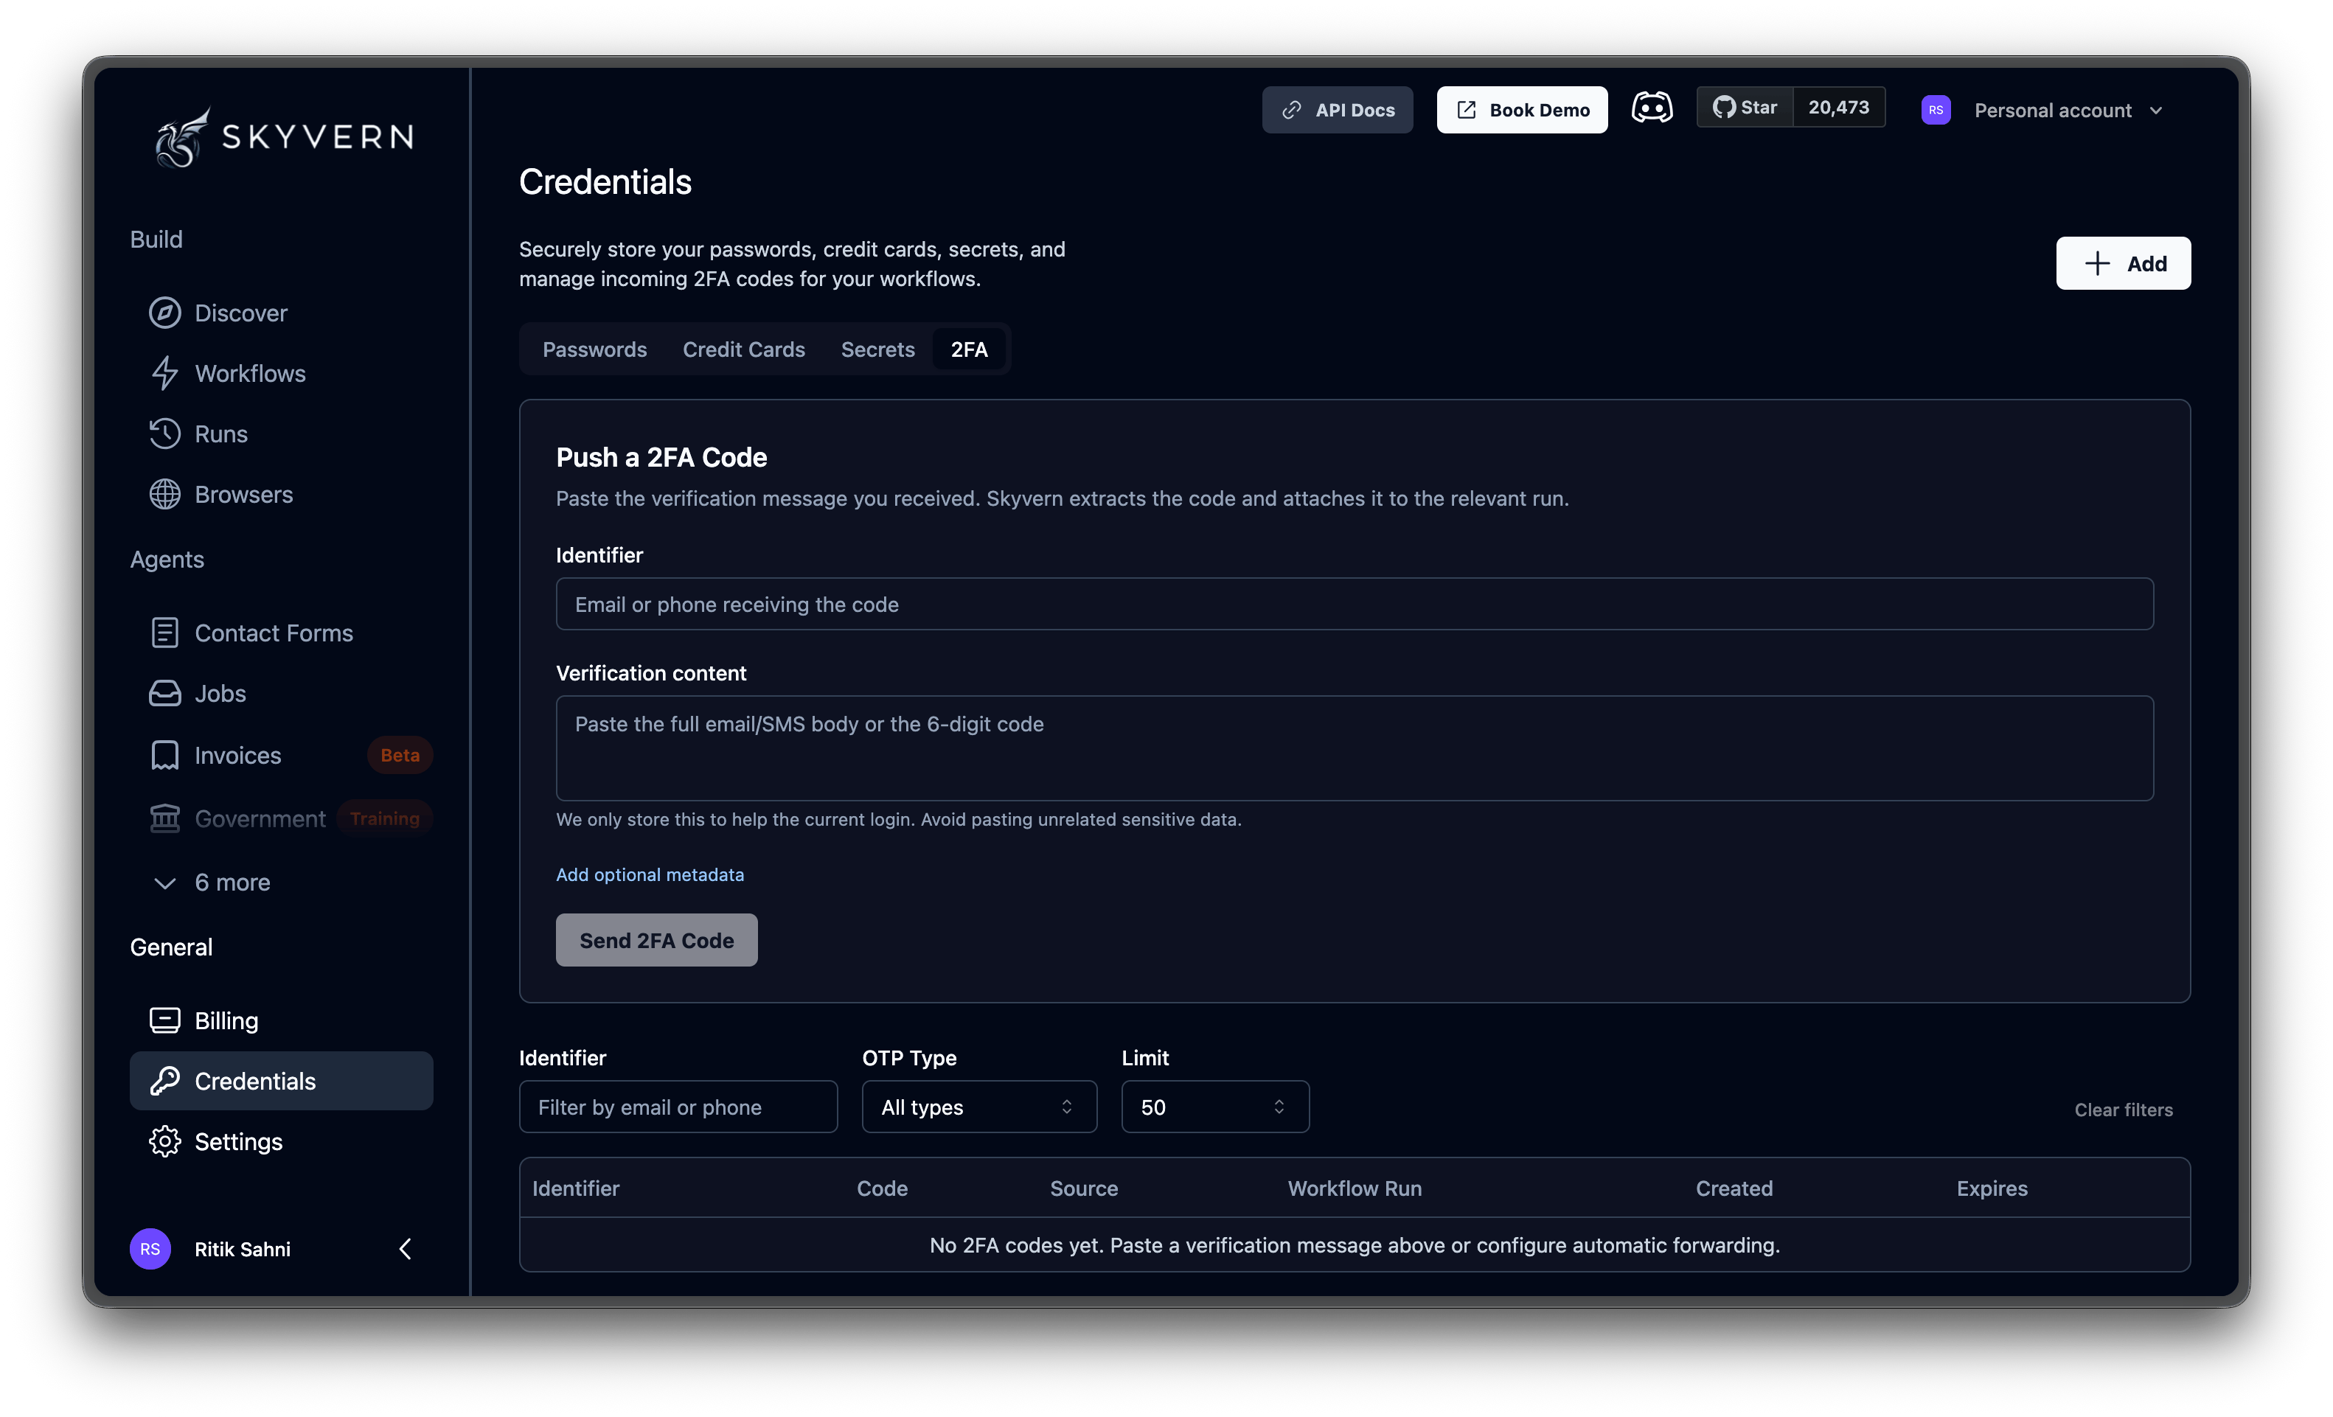The image size is (2333, 1417).
Task: Click the Ritik Sahni user name
Action: [x=243, y=1248]
